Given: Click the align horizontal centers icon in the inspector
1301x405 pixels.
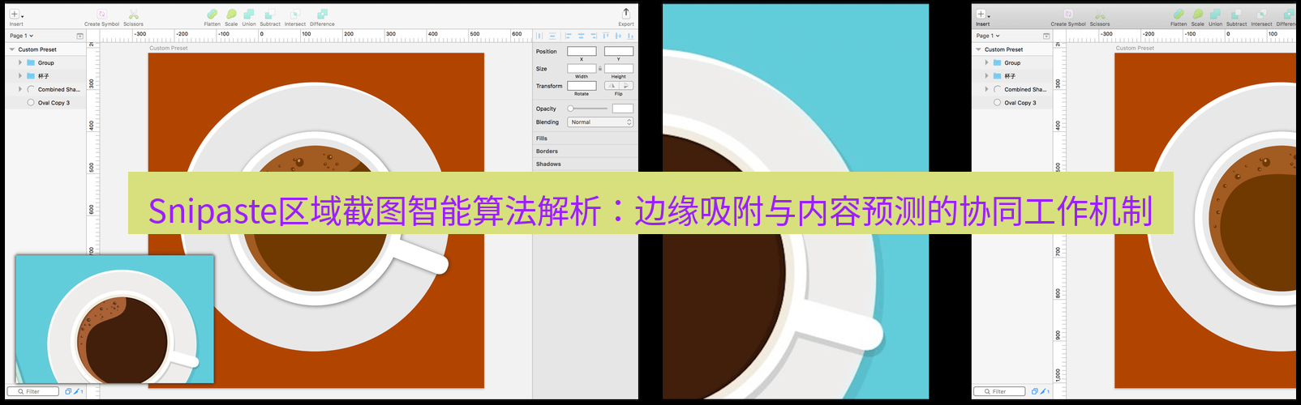Looking at the screenshot, I should click(581, 36).
